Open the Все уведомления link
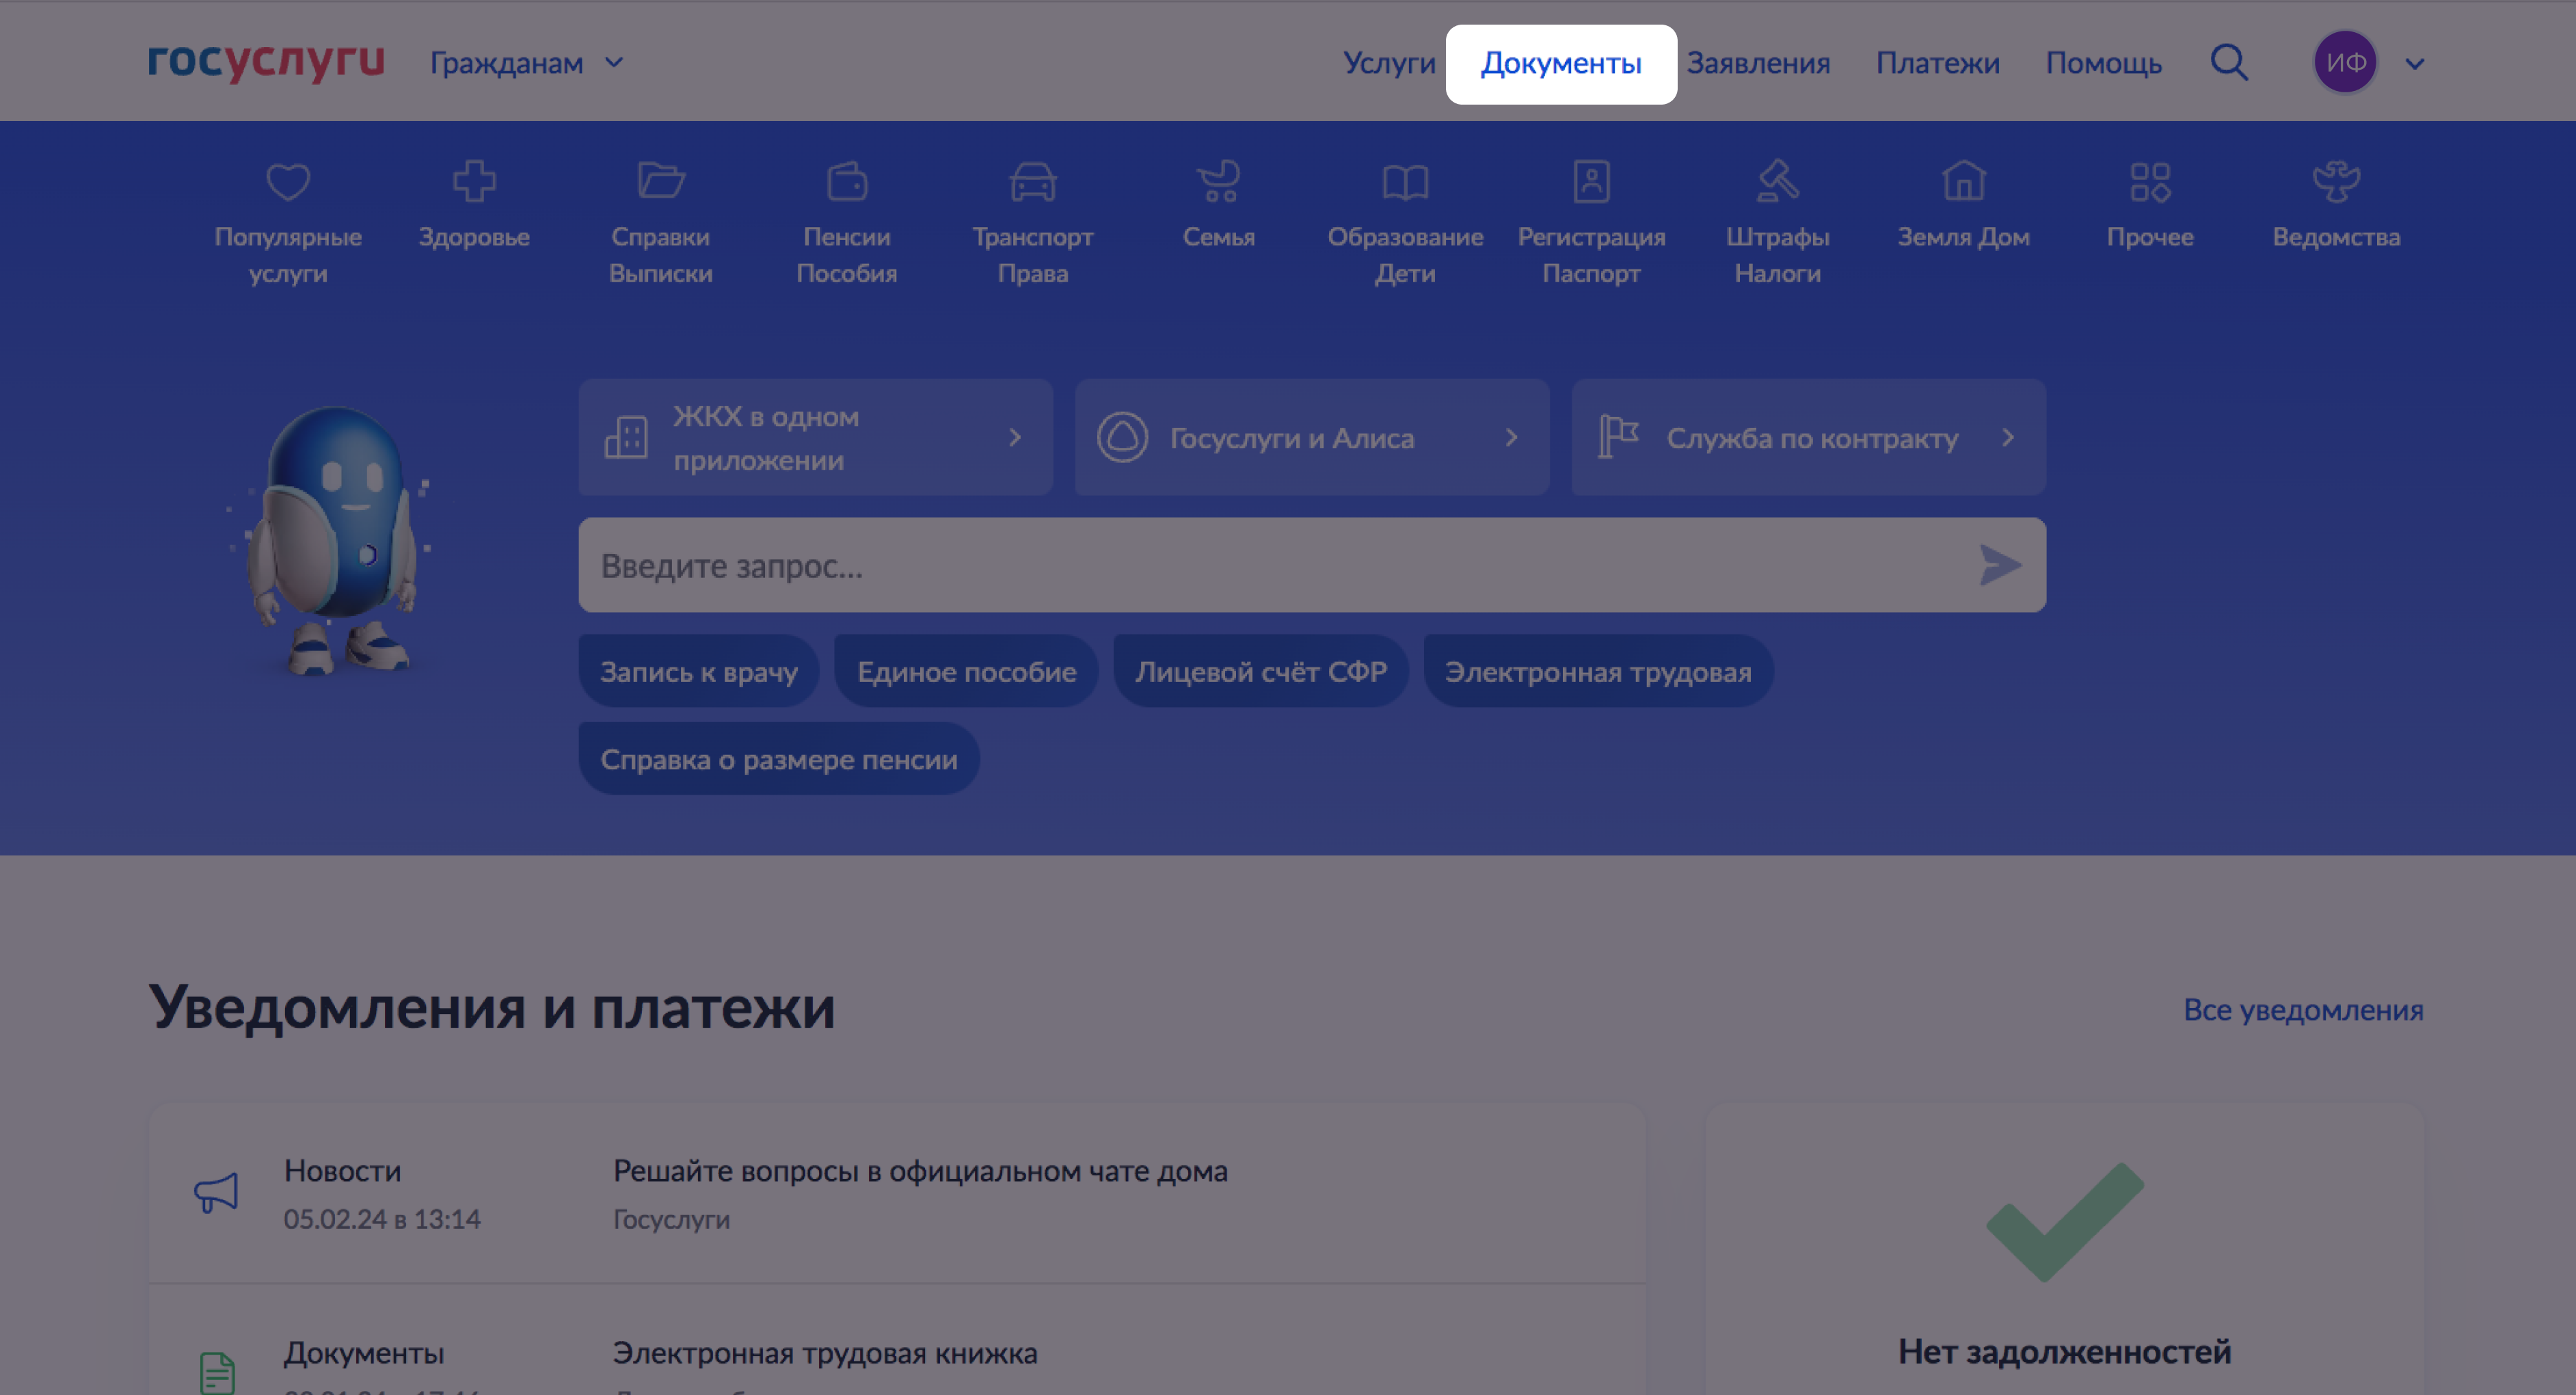The width and height of the screenshot is (2576, 1395). pyautogui.click(x=2303, y=1010)
